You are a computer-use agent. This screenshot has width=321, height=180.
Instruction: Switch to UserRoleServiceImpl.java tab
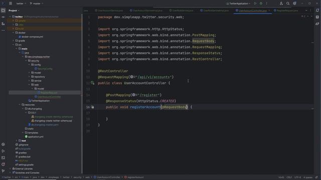pos(214,10)
